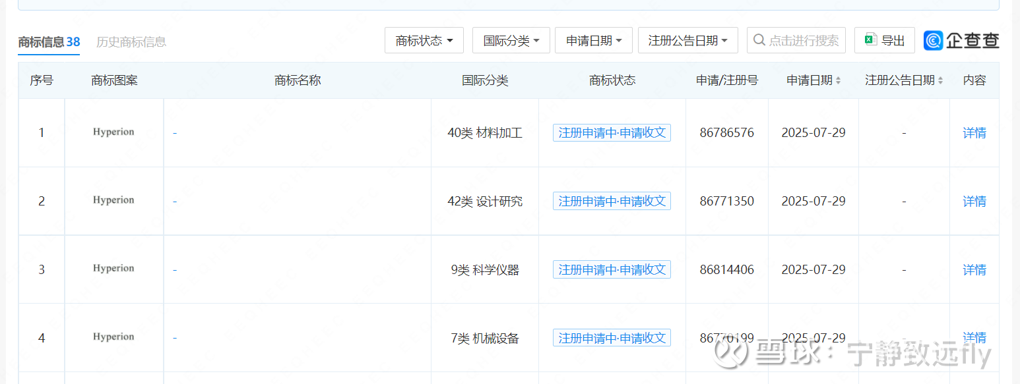1020x384 pixels.
Task: Click the 40类 材料加工 cell
Action: coord(485,132)
